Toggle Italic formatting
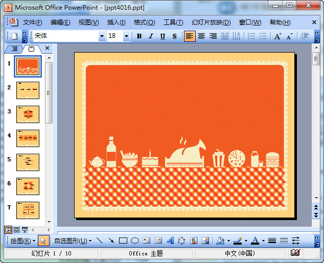This screenshot has width=324, height=263. tap(151, 36)
